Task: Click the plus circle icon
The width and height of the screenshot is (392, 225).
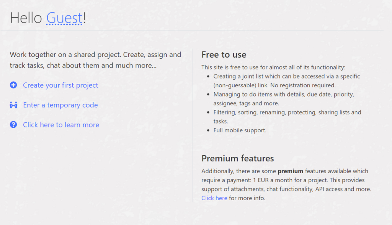Action: tap(13, 85)
